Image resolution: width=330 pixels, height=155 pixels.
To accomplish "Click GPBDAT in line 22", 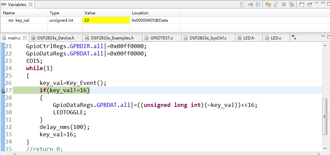I will pos(80,54).
